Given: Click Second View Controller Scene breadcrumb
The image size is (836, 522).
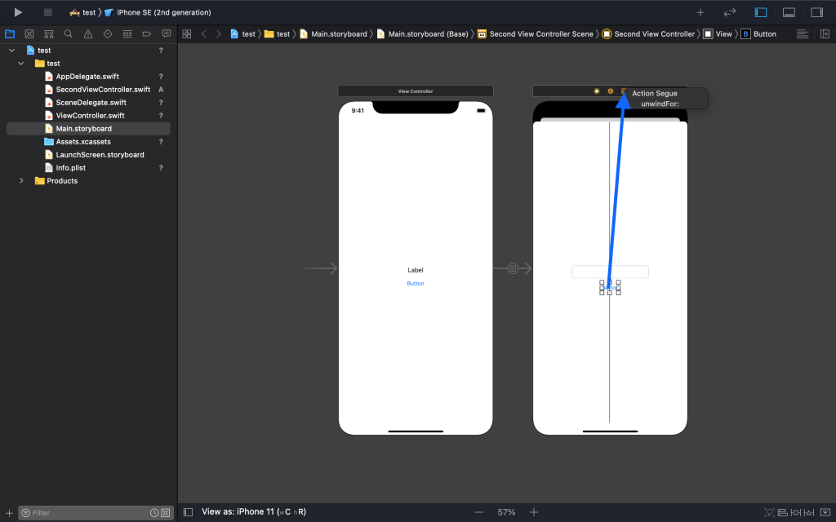Looking at the screenshot, I should [536, 34].
